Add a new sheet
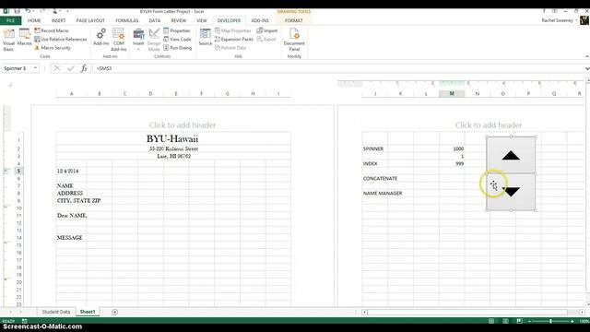This screenshot has height=332, width=590. click(x=114, y=312)
